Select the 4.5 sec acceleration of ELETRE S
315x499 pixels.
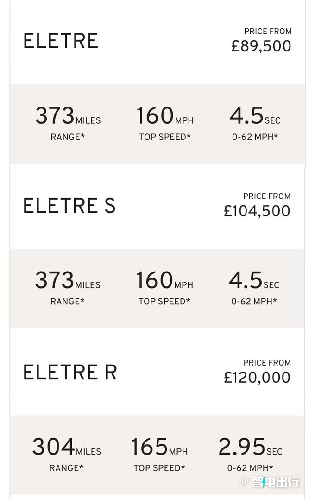coord(254,280)
